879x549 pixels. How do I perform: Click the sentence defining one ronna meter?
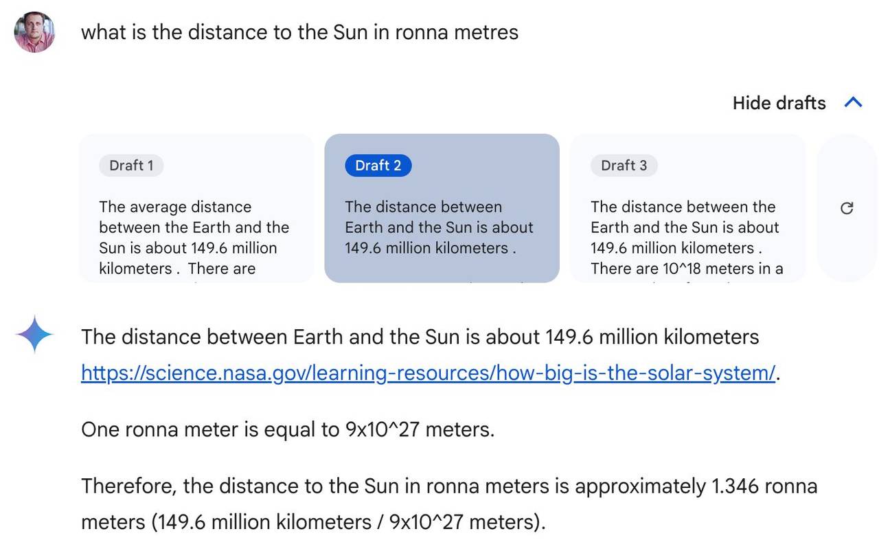click(288, 429)
